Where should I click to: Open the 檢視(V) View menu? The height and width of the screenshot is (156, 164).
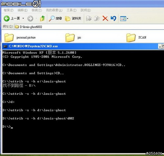(x=37, y=10)
